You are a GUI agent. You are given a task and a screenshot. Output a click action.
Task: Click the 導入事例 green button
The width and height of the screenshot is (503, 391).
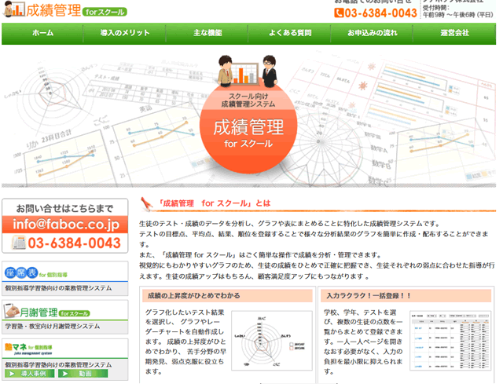tap(30, 374)
